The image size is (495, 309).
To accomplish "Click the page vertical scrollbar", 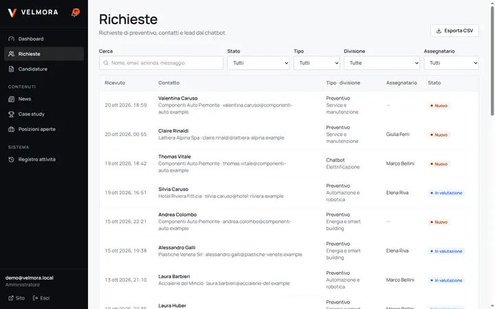I will pos(492,62).
